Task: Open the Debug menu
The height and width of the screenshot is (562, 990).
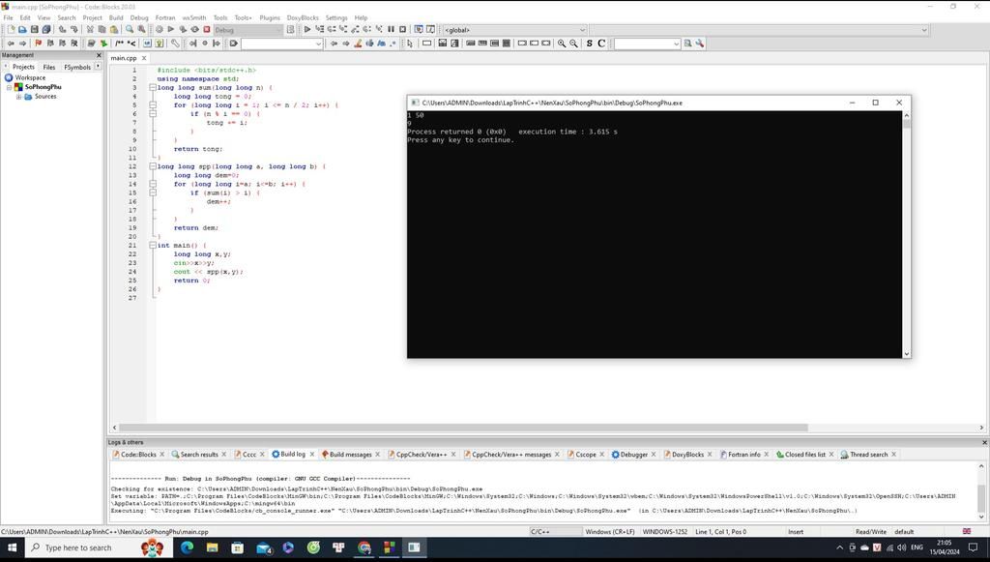Action: click(139, 17)
